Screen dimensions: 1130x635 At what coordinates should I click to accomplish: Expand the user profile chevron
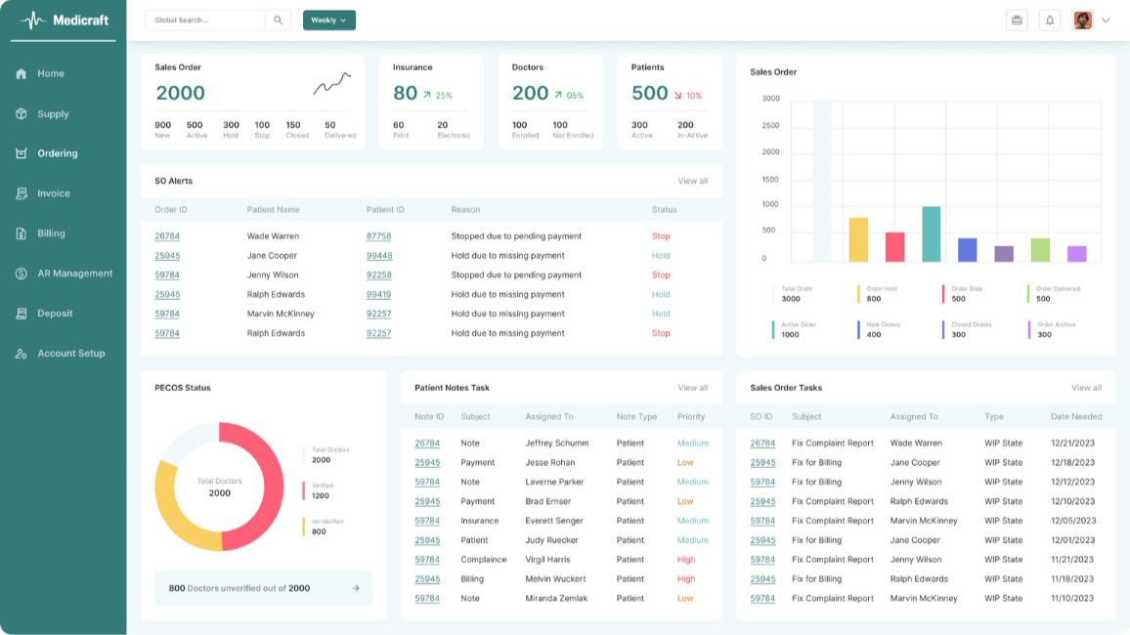click(x=1106, y=20)
